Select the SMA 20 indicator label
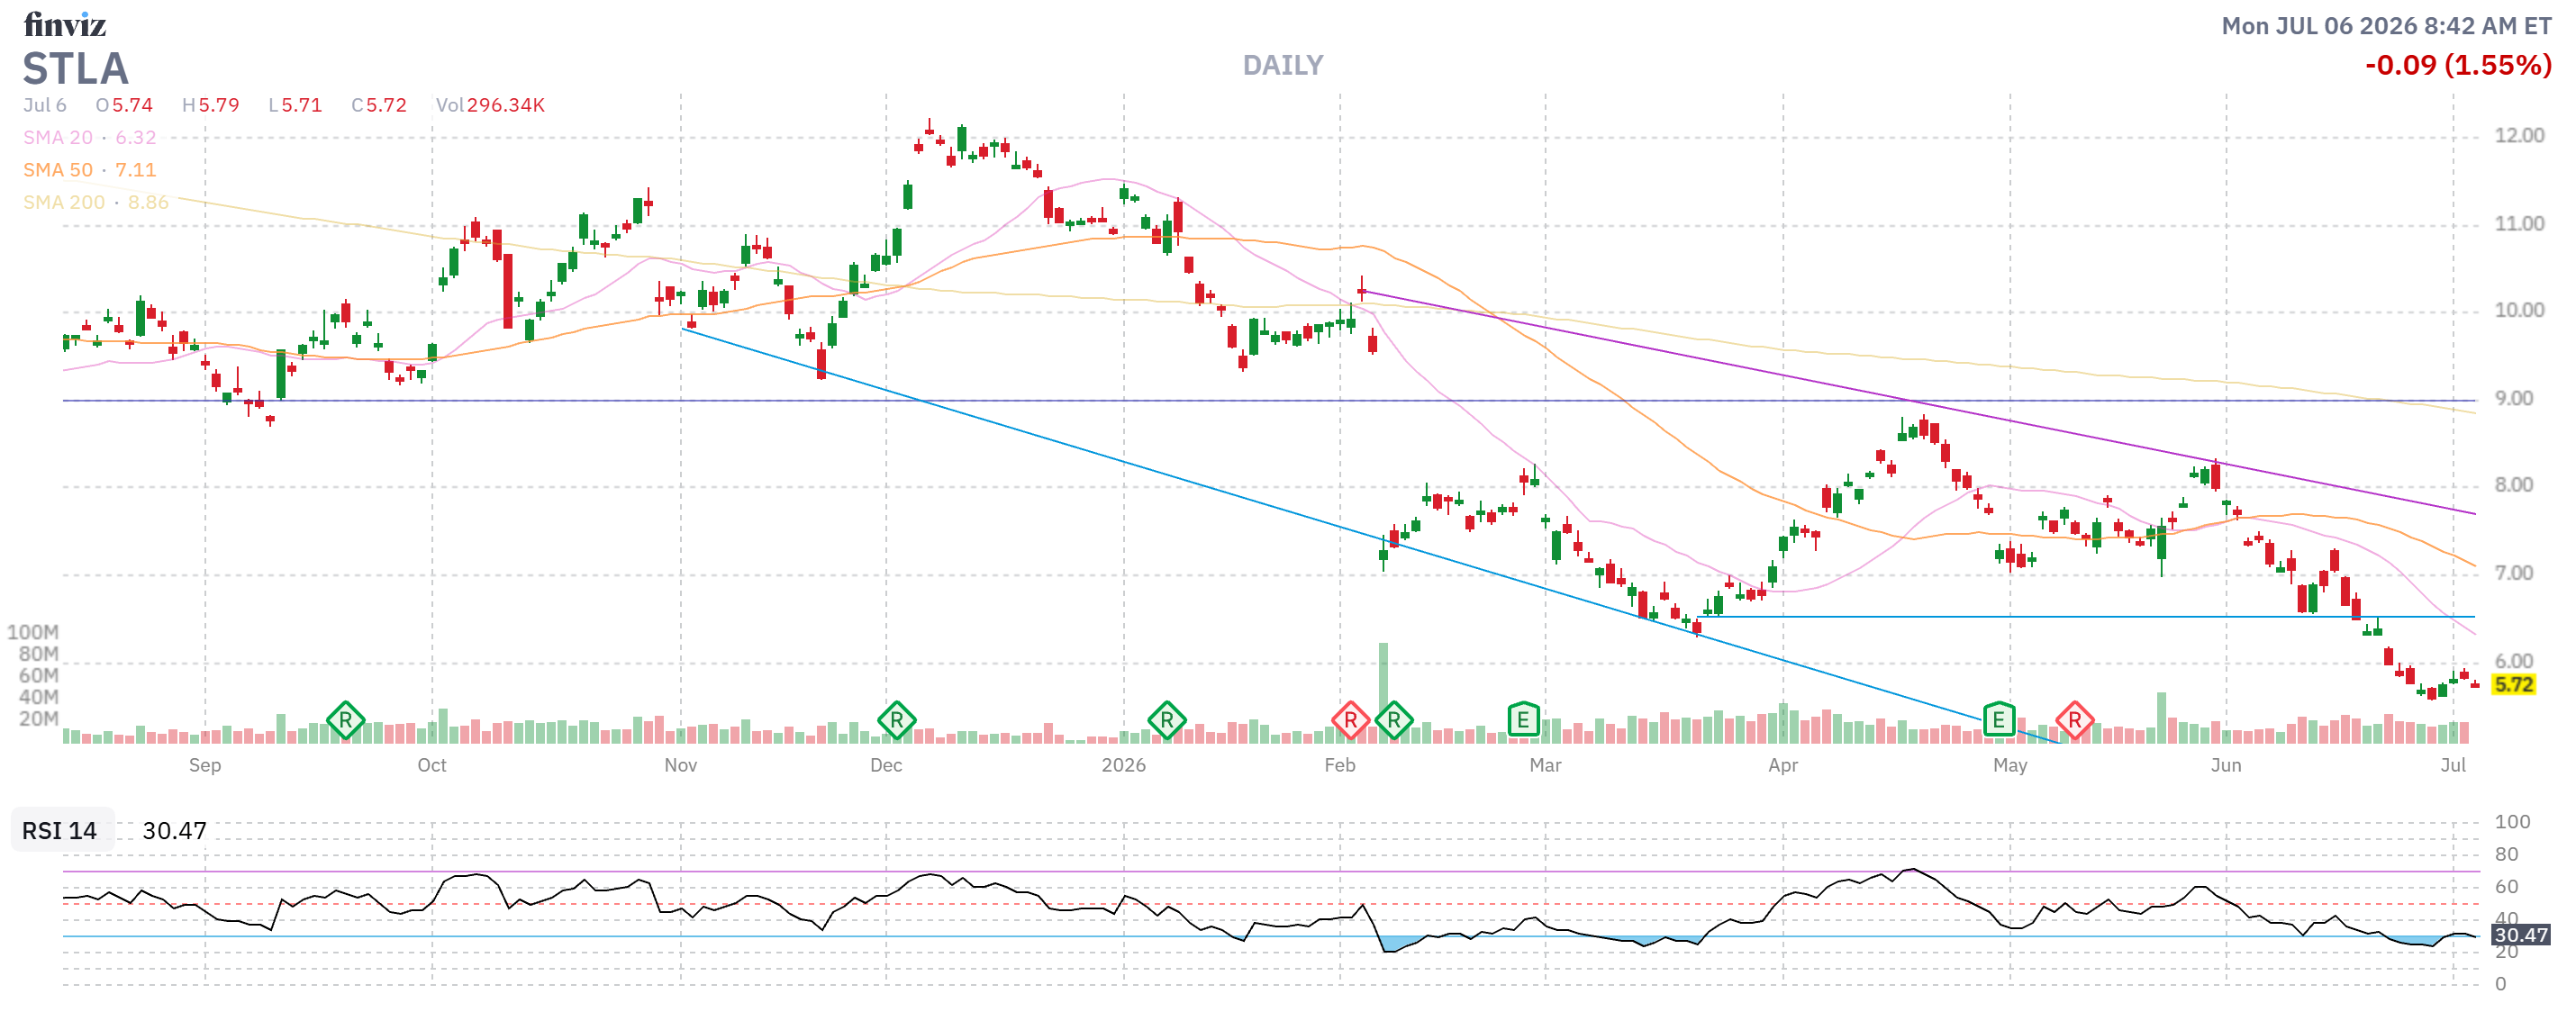Screen dimensions: 2576x1012 pos(58,138)
